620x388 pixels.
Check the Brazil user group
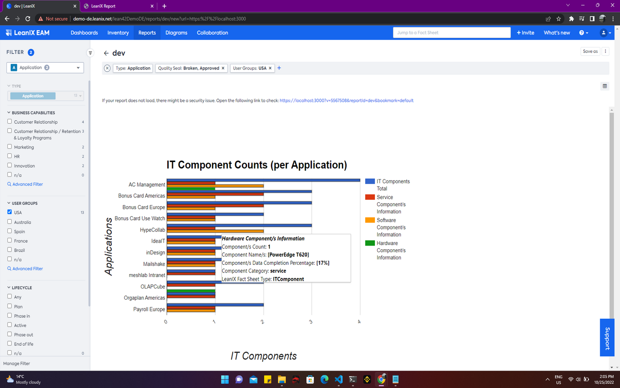pyautogui.click(x=10, y=250)
